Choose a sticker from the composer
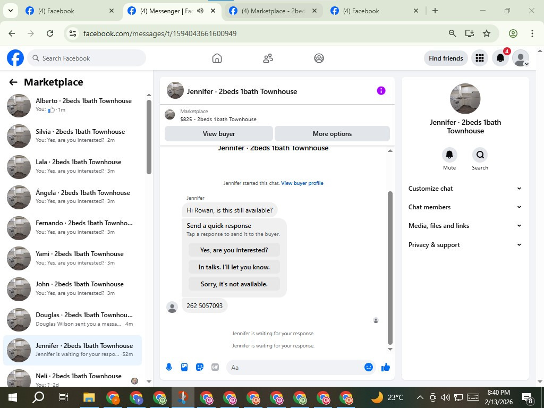 pyautogui.click(x=200, y=367)
